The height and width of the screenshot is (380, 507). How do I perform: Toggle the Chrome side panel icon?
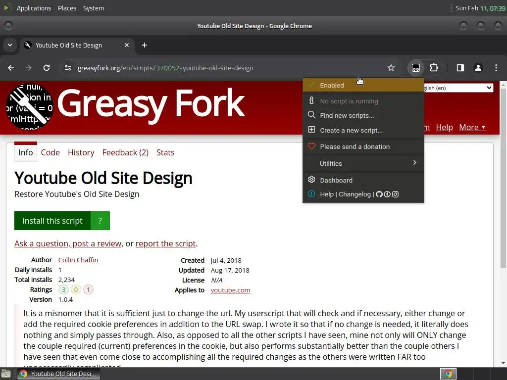460,68
